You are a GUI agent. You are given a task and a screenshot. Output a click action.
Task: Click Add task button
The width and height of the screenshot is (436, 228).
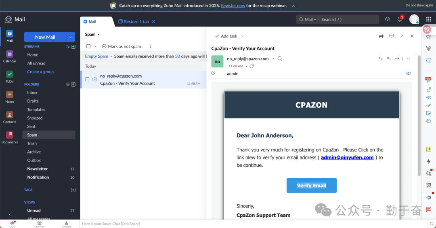click(226, 36)
